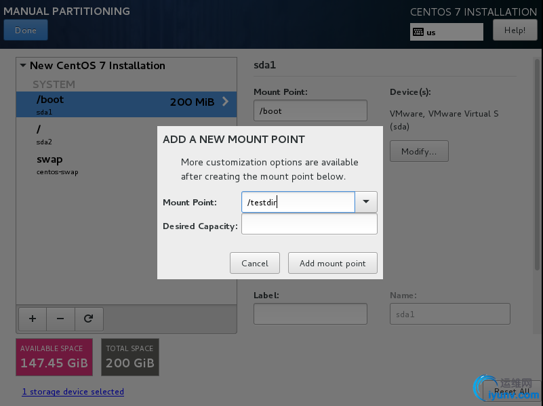This screenshot has width=543, height=406.
Task: Click the chevron arrow on /boot row
Action: click(x=225, y=102)
